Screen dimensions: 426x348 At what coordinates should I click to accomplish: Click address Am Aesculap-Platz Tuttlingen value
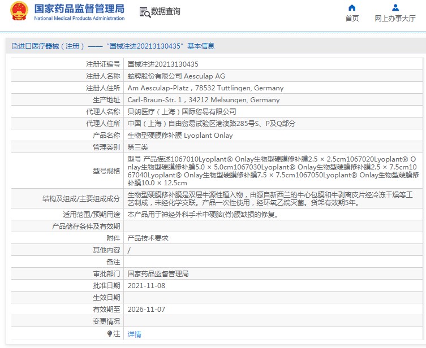point(205,88)
